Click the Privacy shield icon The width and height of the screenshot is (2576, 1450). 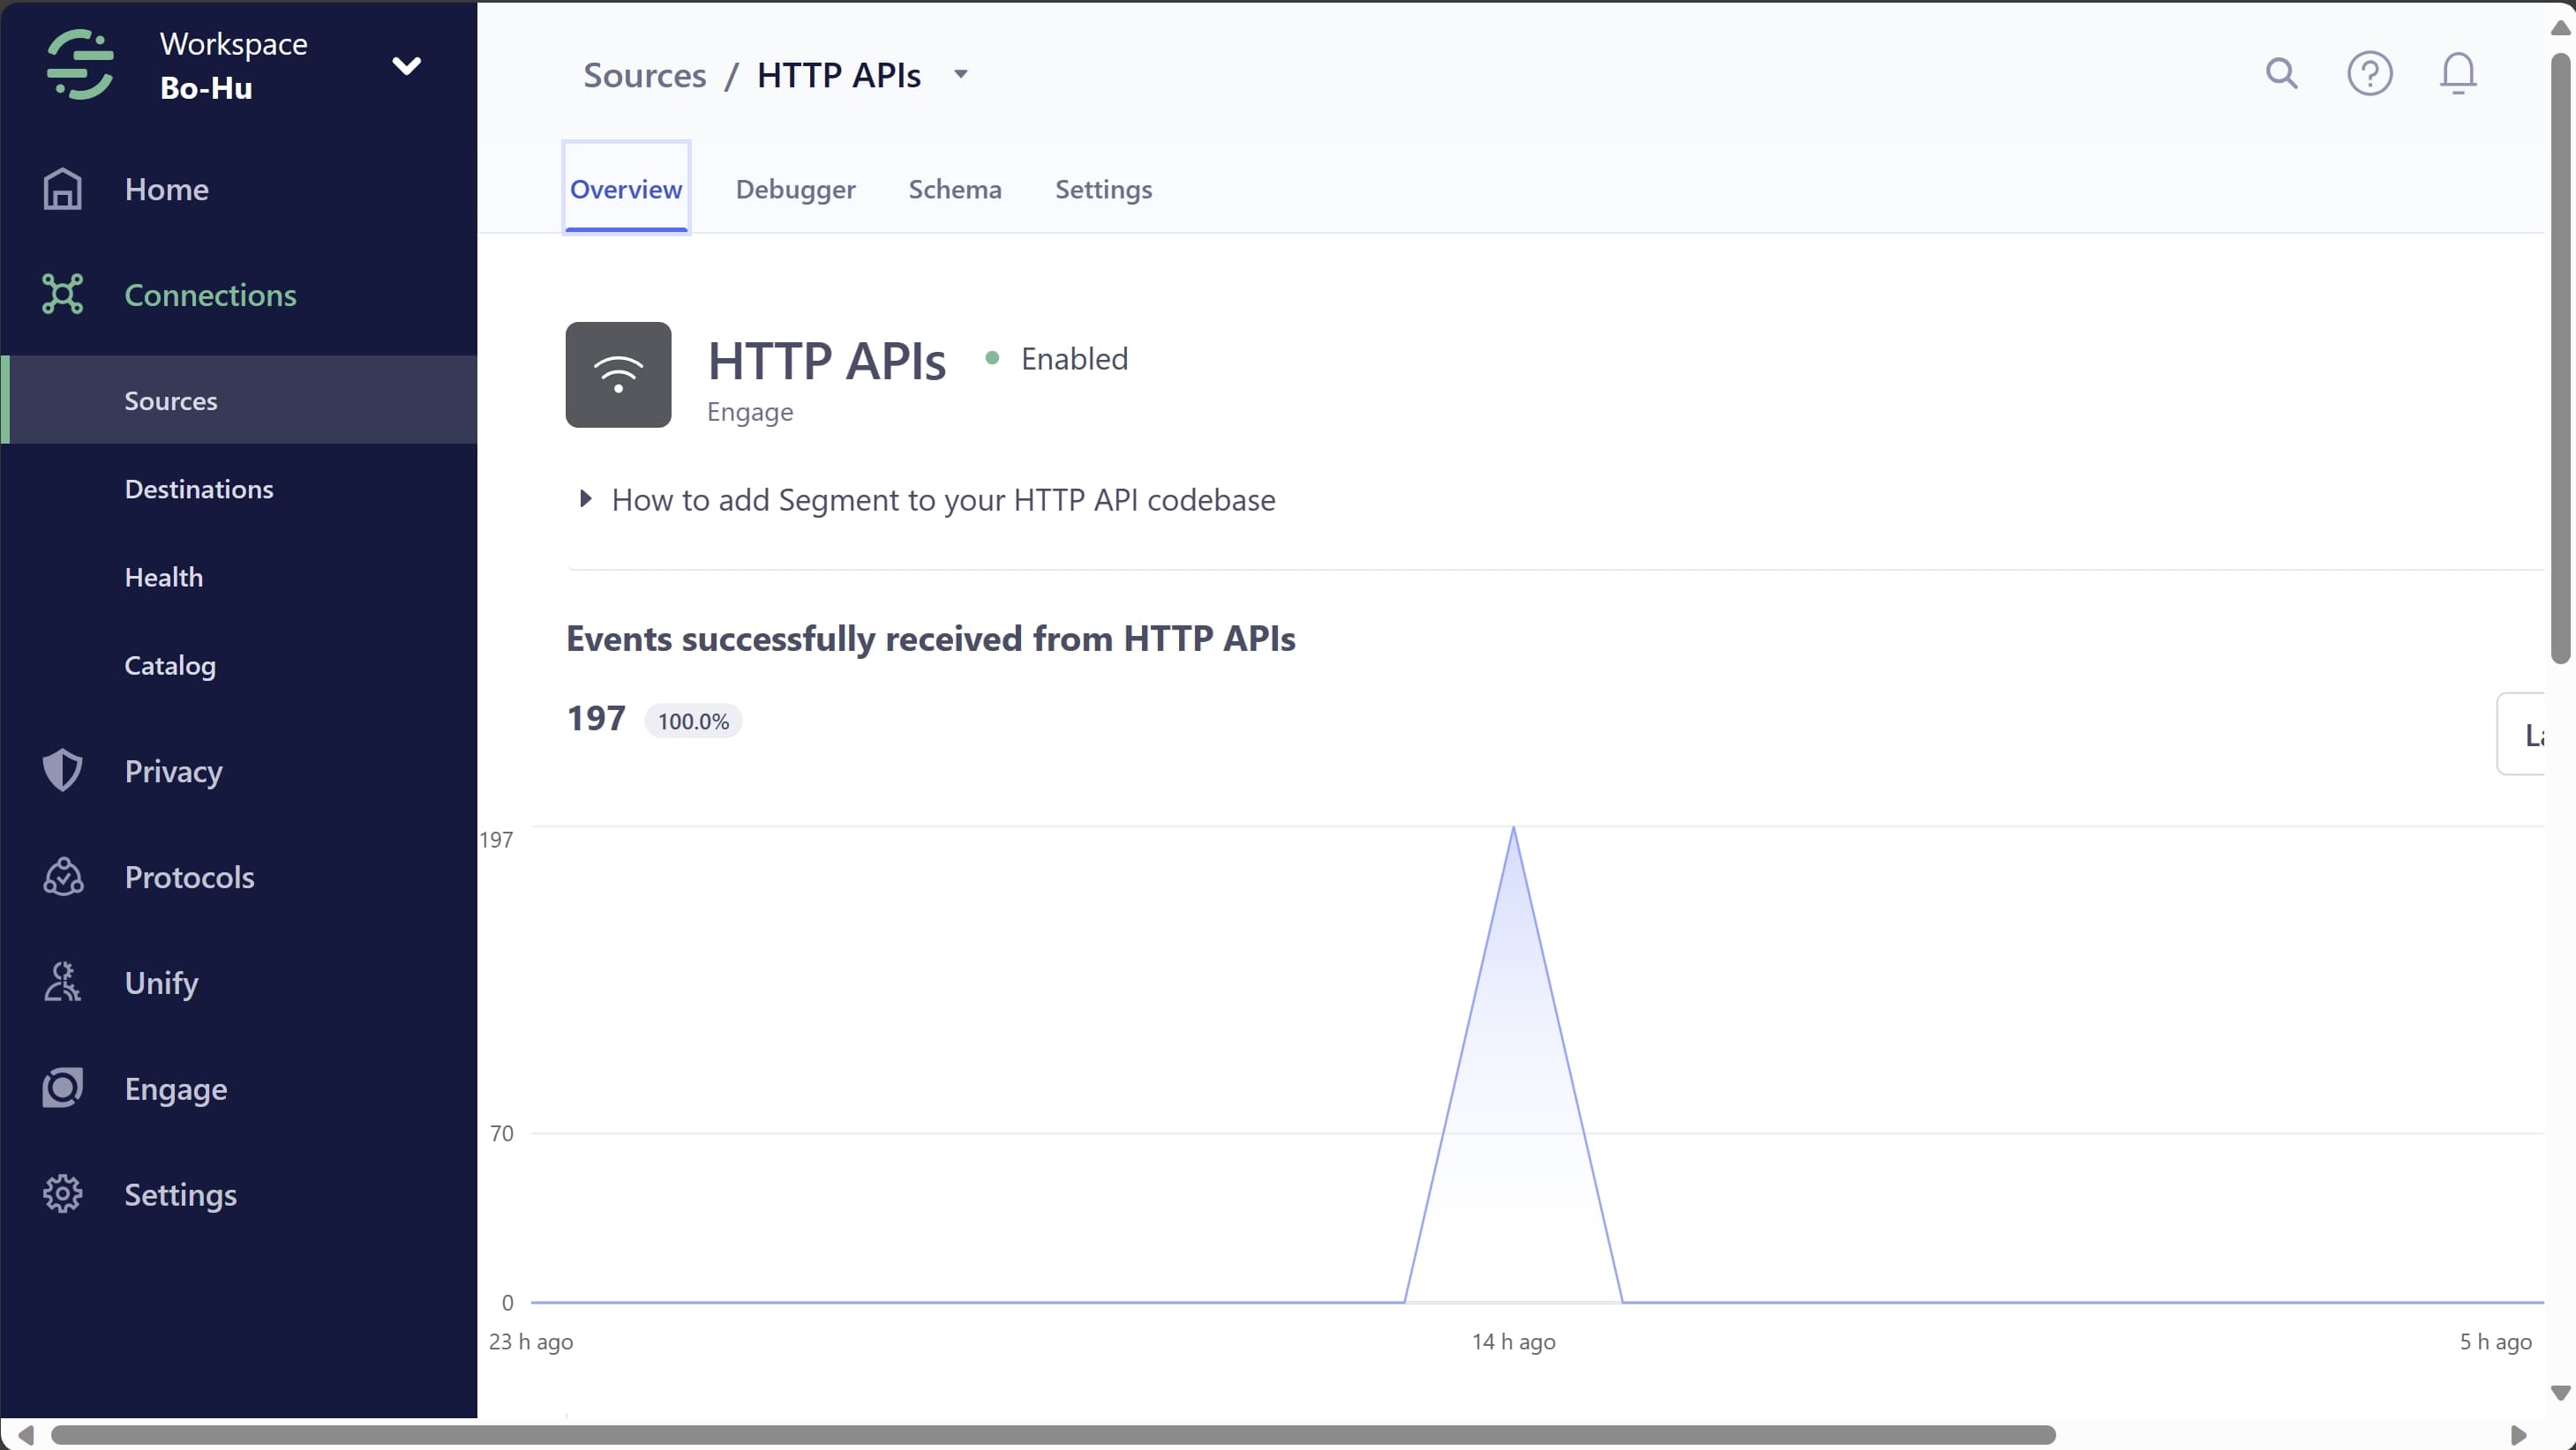pyautogui.click(x=62, y=771)
